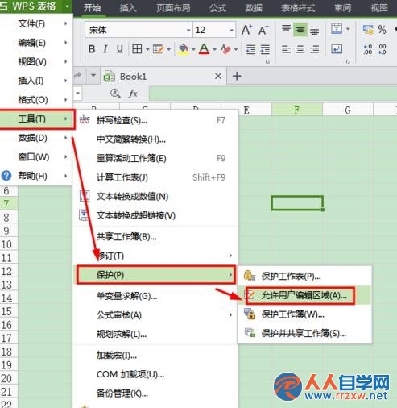Screen dimensions: 397x408
Task: Switch to the 插入 ribbon tab
Action: [128, 8]
